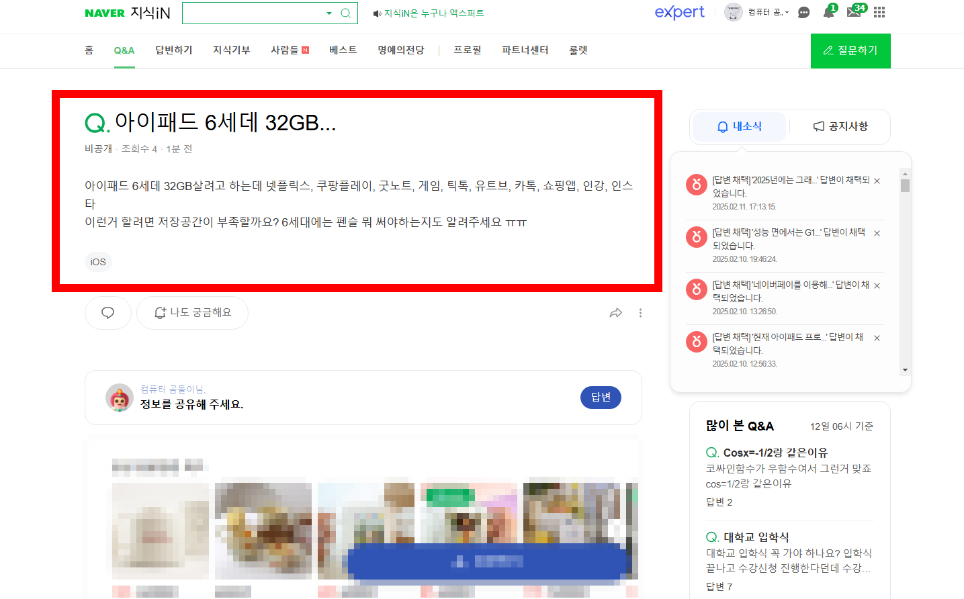Click the blue blurred banner button

tap(488, 561)
